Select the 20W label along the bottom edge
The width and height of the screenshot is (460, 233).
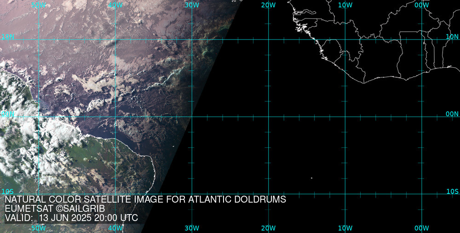click(x=269, y=228)
